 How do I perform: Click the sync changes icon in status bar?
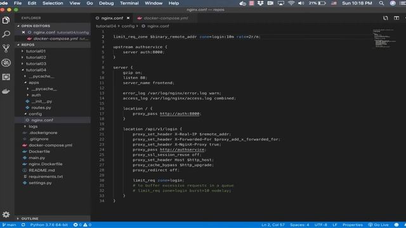point(23,225)
